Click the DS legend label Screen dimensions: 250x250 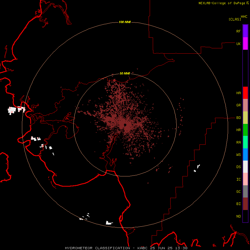click(x=238, y=167)
